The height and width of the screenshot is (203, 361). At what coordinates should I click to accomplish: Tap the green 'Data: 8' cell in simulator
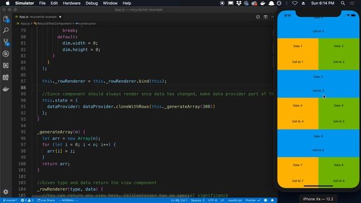tap(338, 173)
